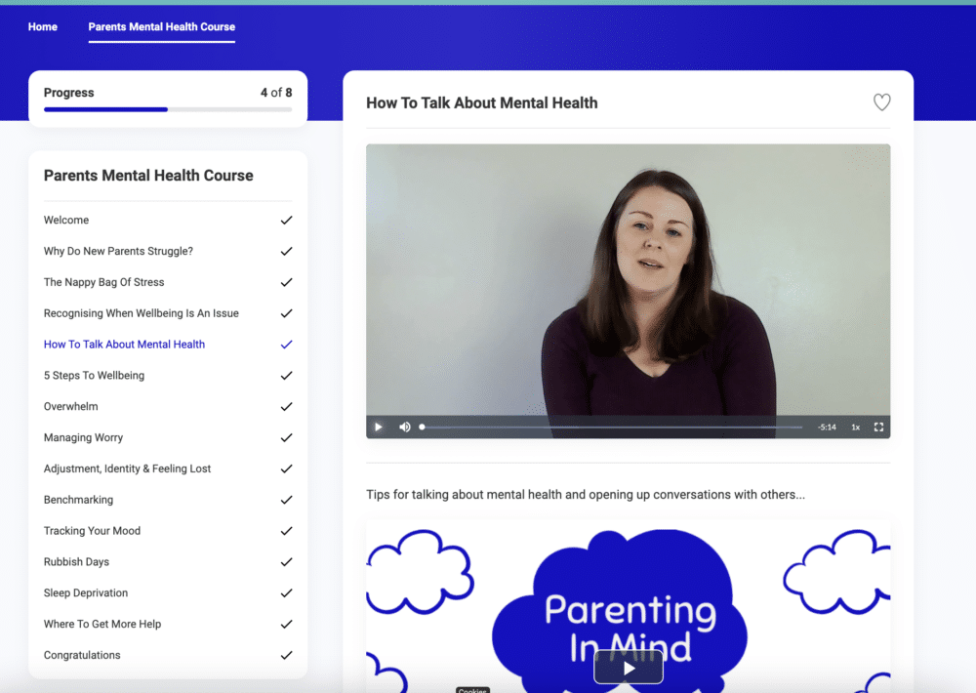
Task: Open the Parents Mental Health Course tab
Action: pos(162,26)
